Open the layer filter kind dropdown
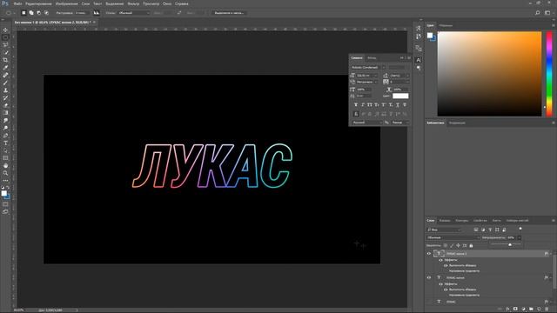Screen dimensions: 557x313 tap(444, 230)
